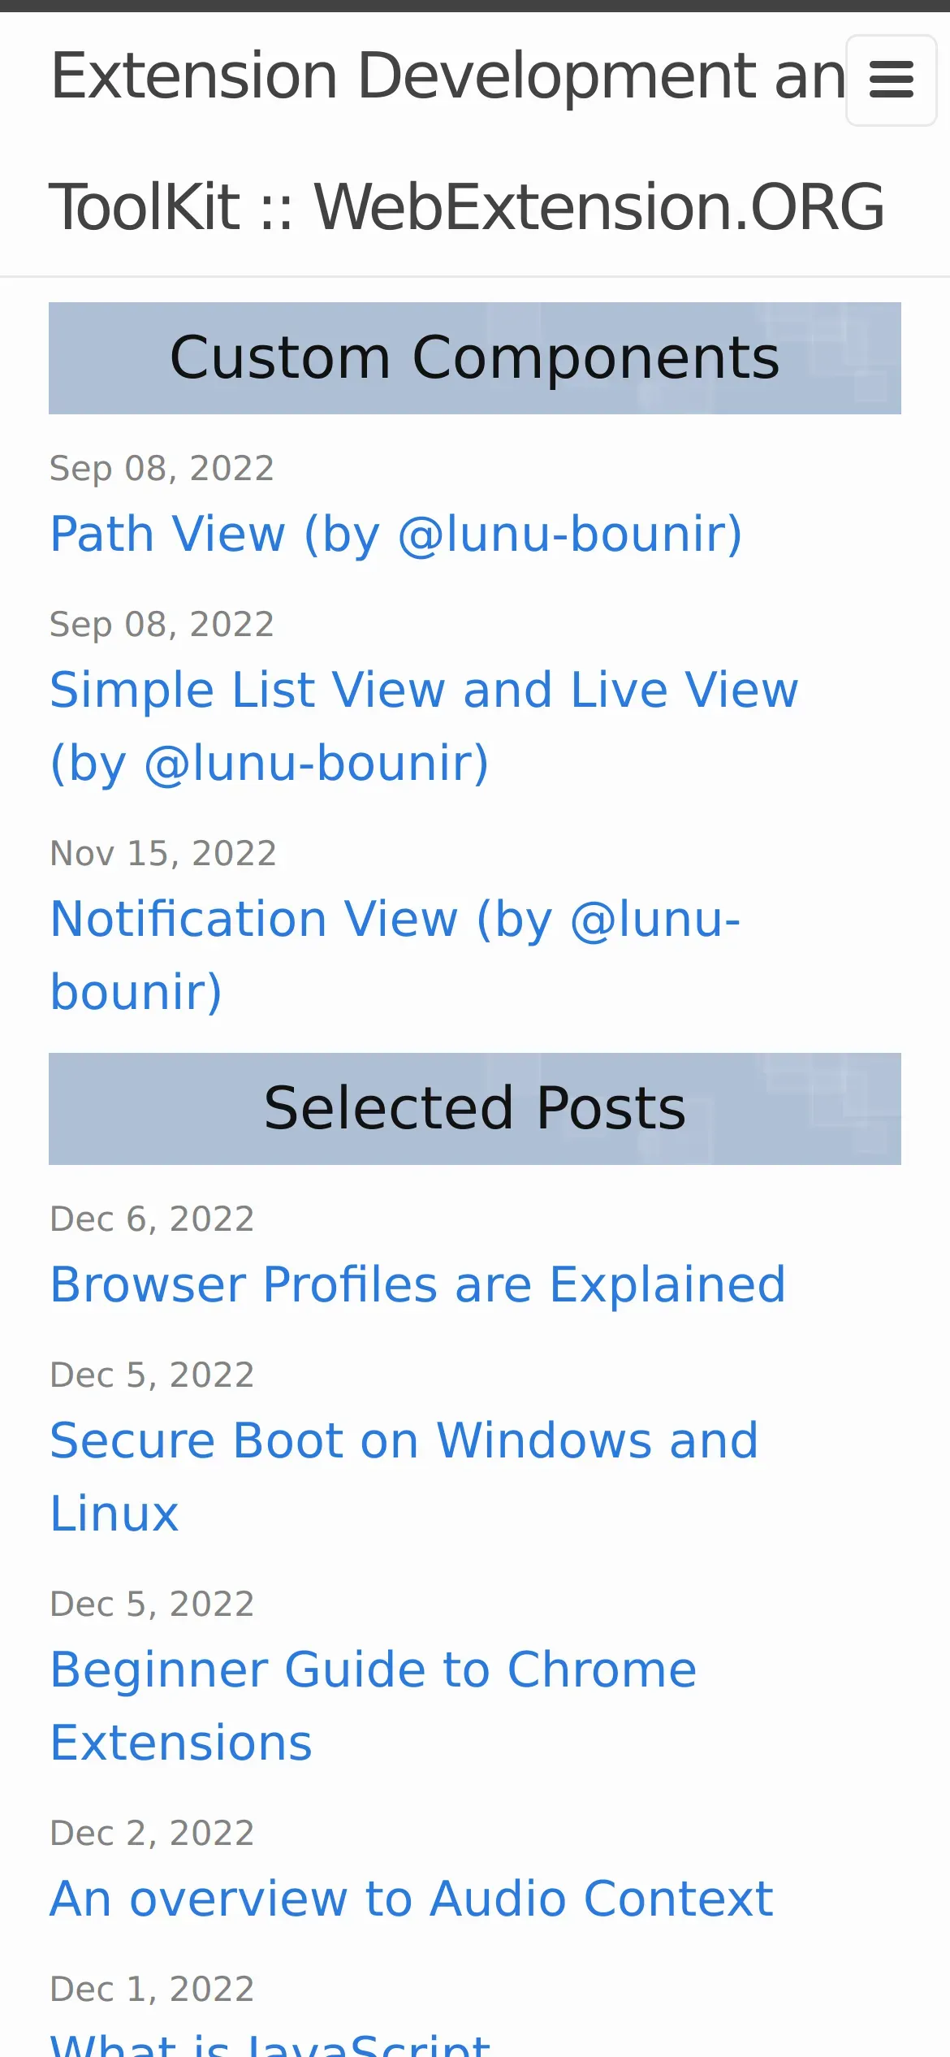Screen dimensions: 950x2057
Task: Open the What is JavaScript post
Action: point(270,2042)
